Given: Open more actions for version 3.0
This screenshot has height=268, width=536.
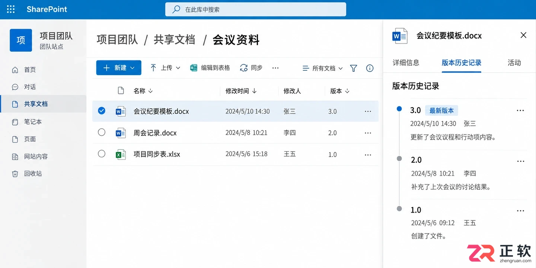Looking at the screenshot, I should pyautogui.click(x=520, y=111).
